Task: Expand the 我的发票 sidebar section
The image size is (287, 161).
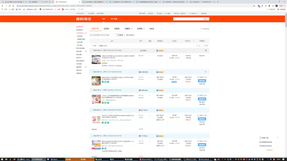Action: pyautogui.click(x=86, y=52)
